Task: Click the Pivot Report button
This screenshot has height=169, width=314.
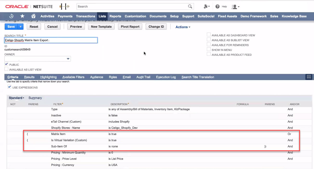Action: point(130,26)
